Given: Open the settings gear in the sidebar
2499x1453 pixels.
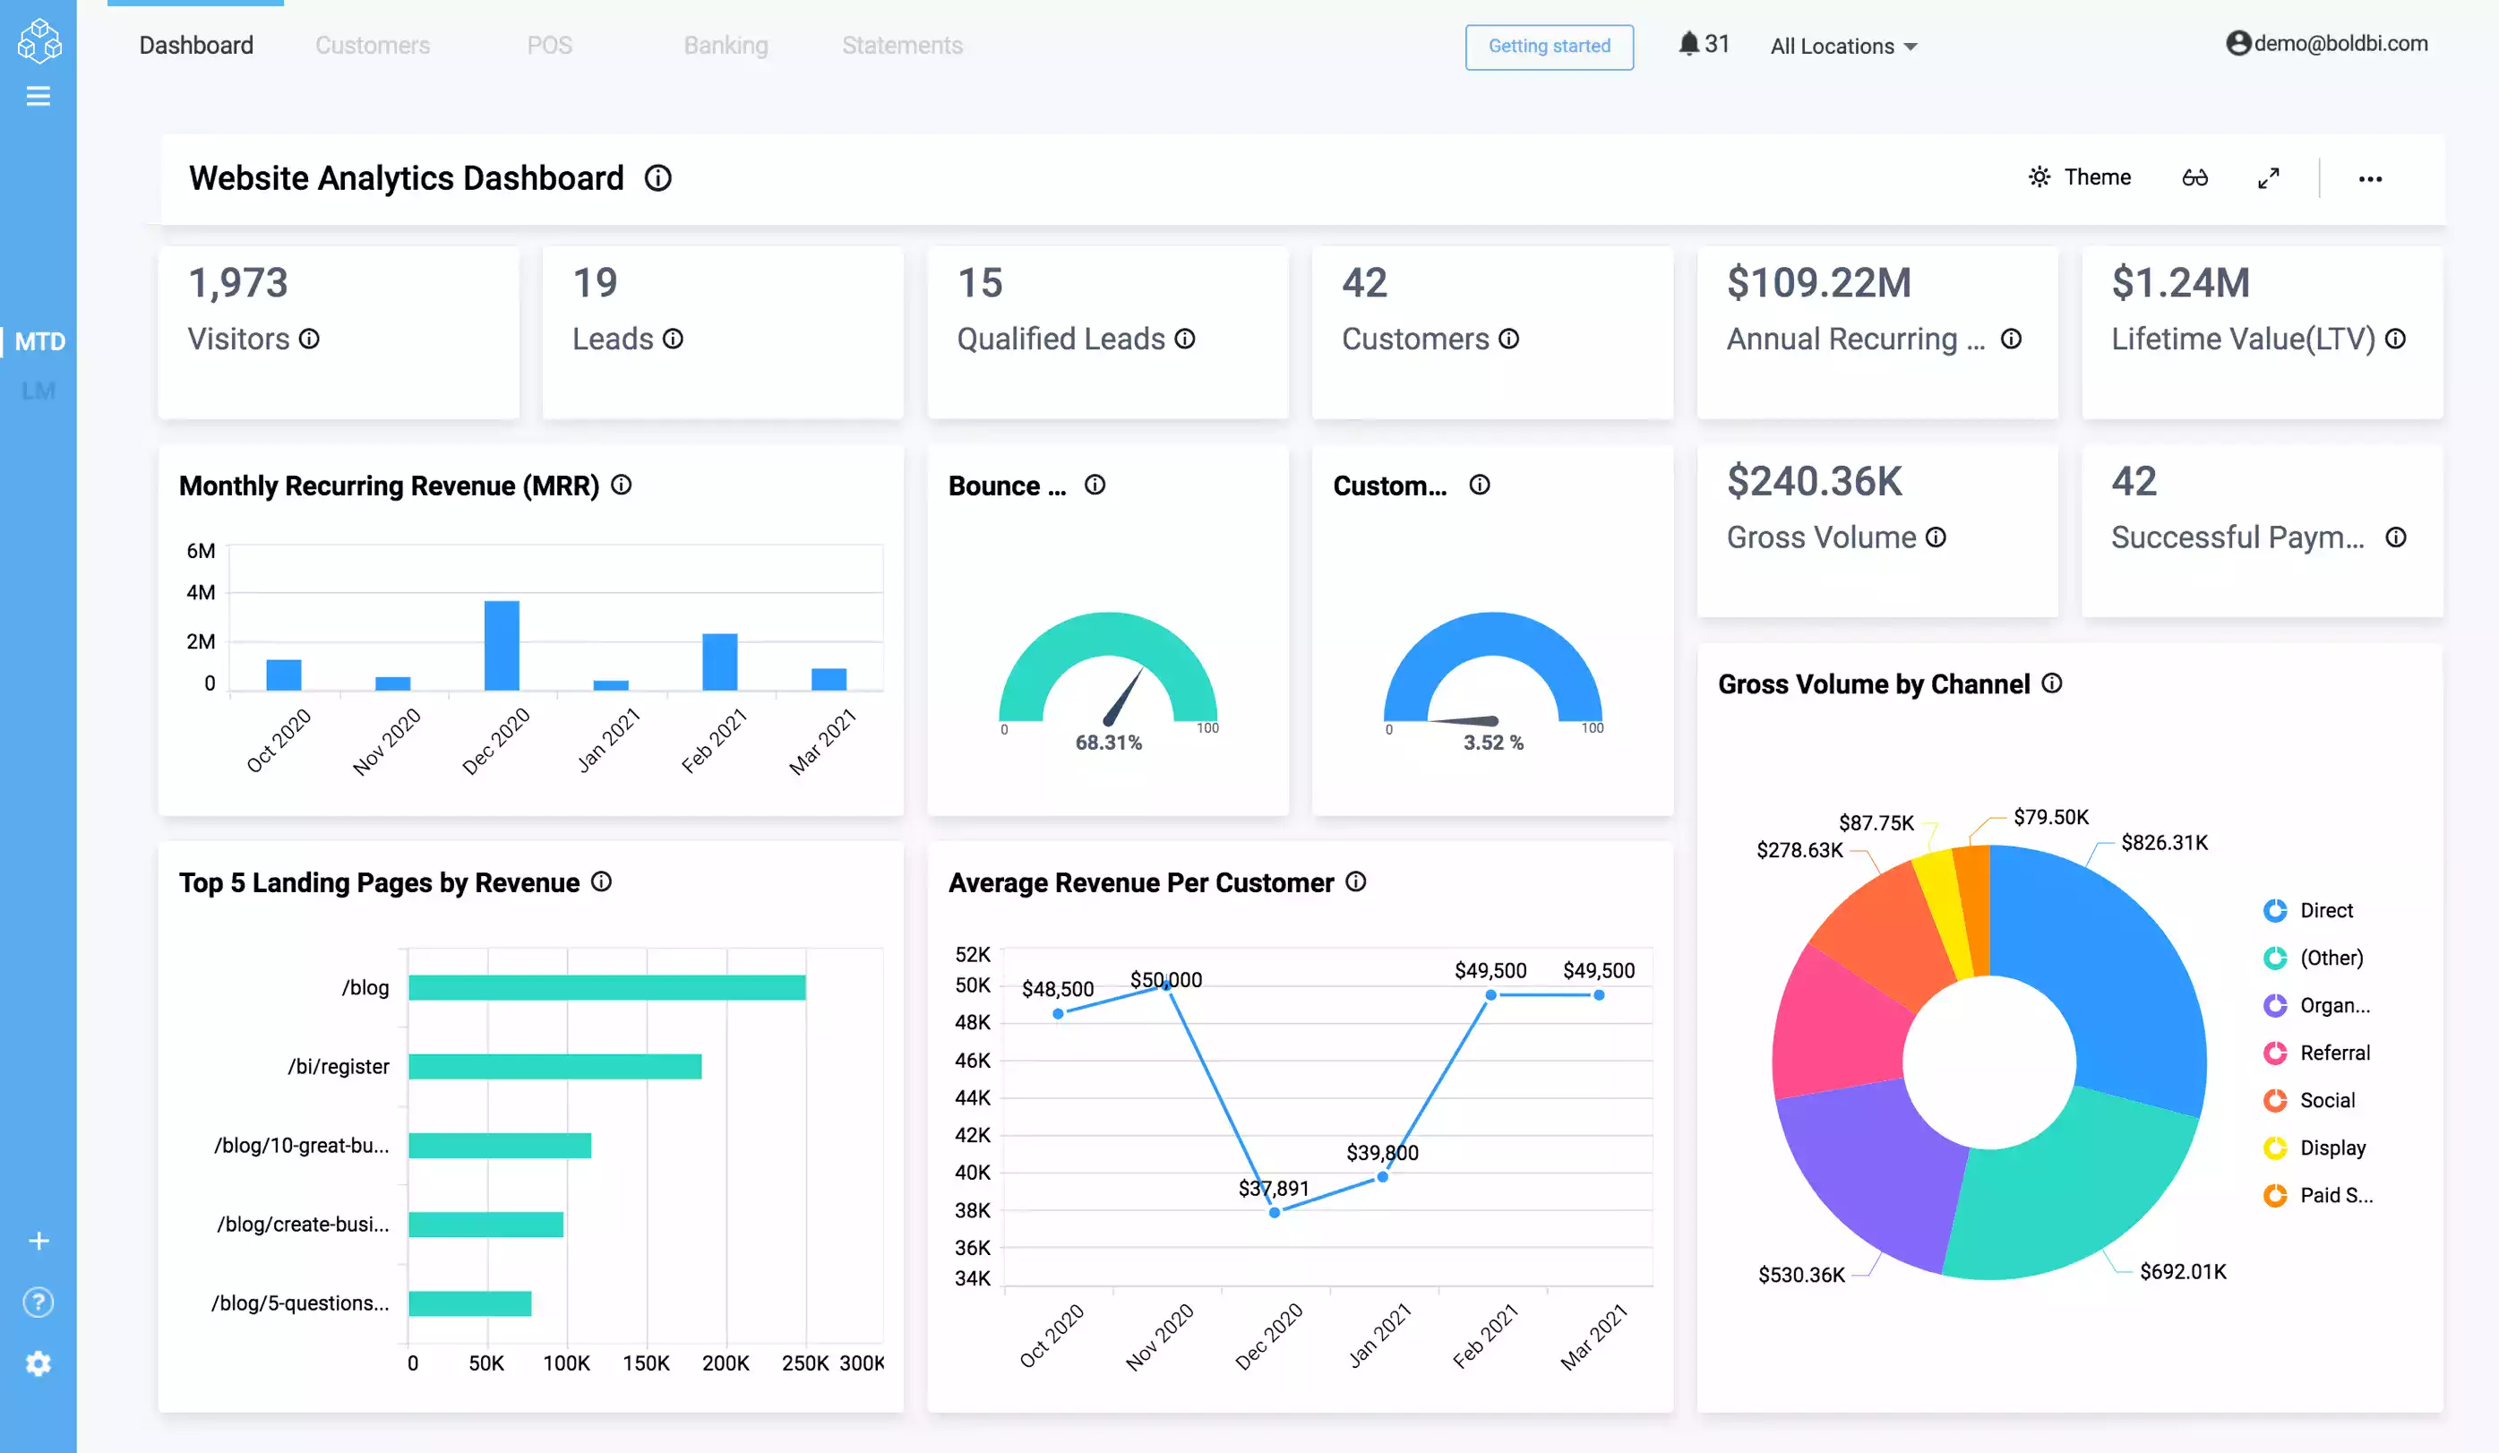Looking at the screenshot, I should tap(39, 1363).
